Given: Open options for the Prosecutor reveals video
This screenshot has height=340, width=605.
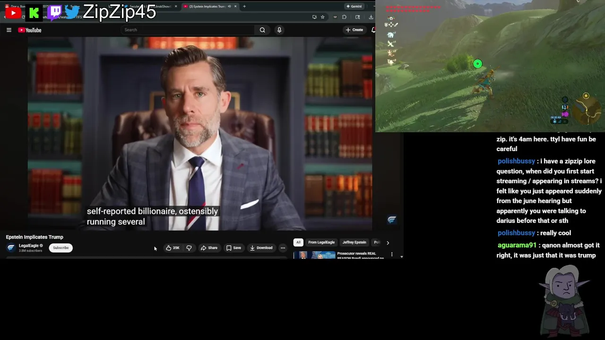Looking at the screenshot, I should (x=391, y=254).
